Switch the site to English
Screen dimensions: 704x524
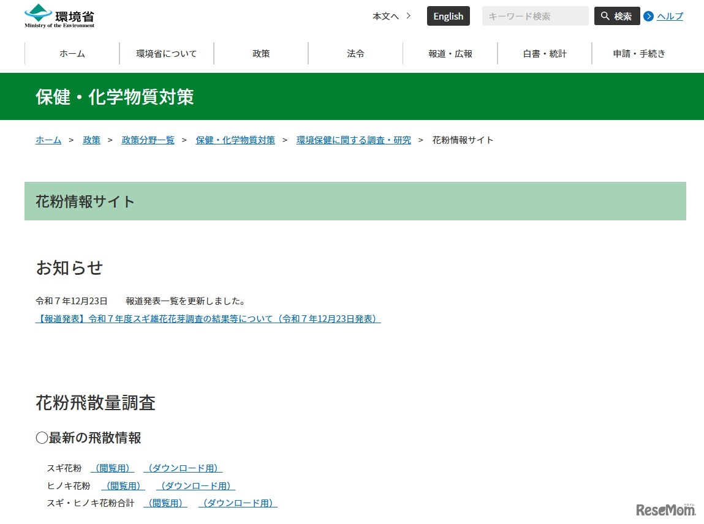click(x=448, y=16)
